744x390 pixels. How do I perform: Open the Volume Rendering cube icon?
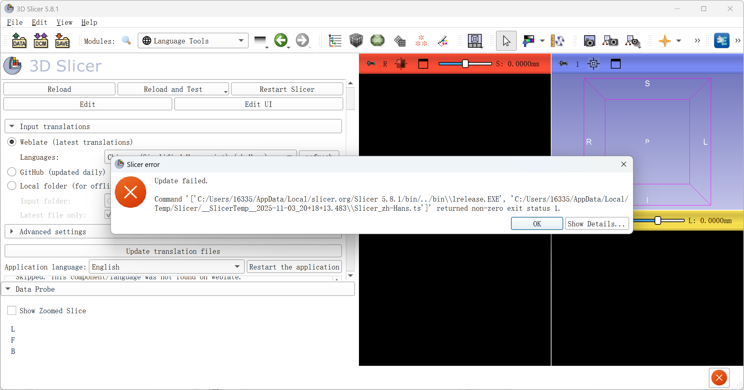click(356, 41)
